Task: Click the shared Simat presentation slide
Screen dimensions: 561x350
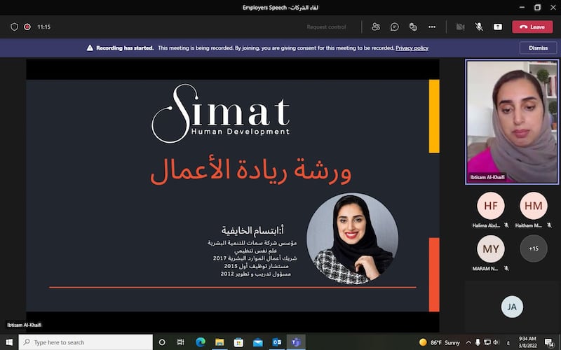Action: tap(233, 195)
